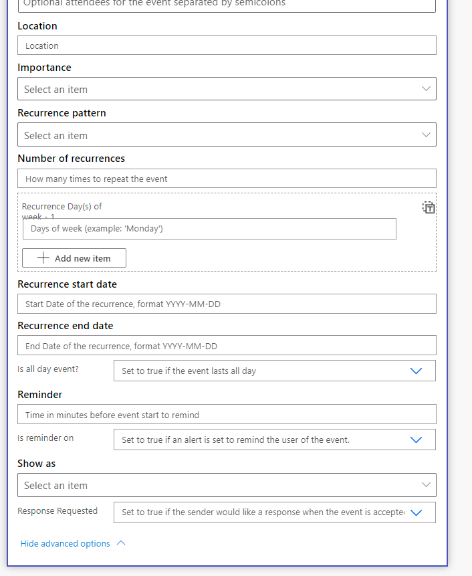The image size is (472, 576).
Task: Open the Recurrence pattern dropdown
Action: click(227, 135)
